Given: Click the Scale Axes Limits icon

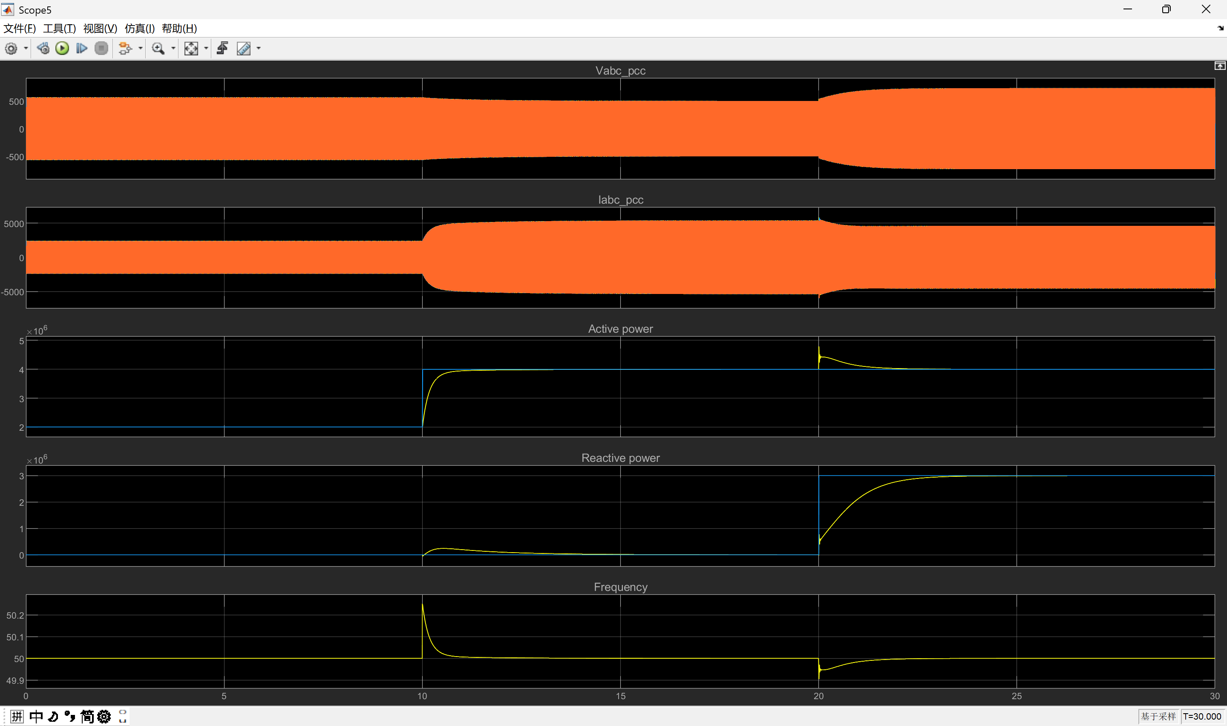Looking at the screenshot, I should pos(191,49).
